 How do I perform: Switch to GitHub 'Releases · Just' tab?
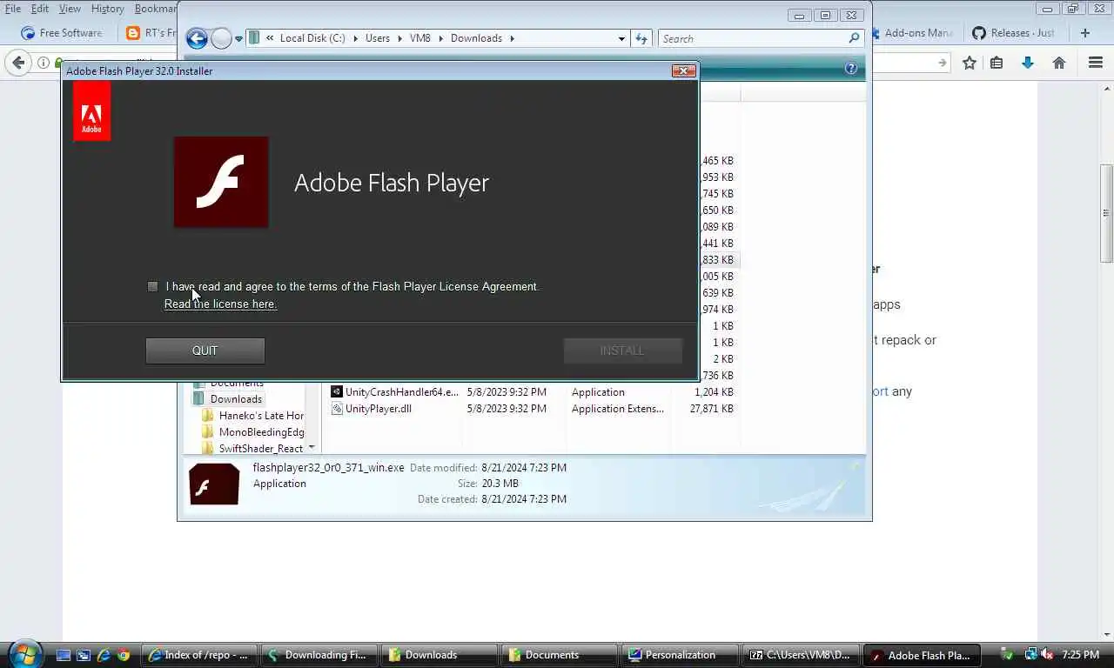pyautogui.click(x=1016, y=33)
